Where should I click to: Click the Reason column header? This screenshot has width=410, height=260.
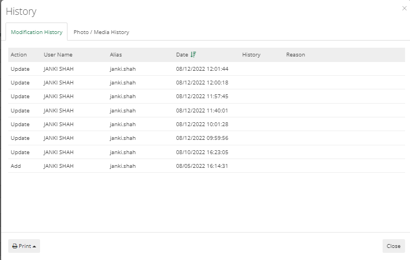[295, 55]
